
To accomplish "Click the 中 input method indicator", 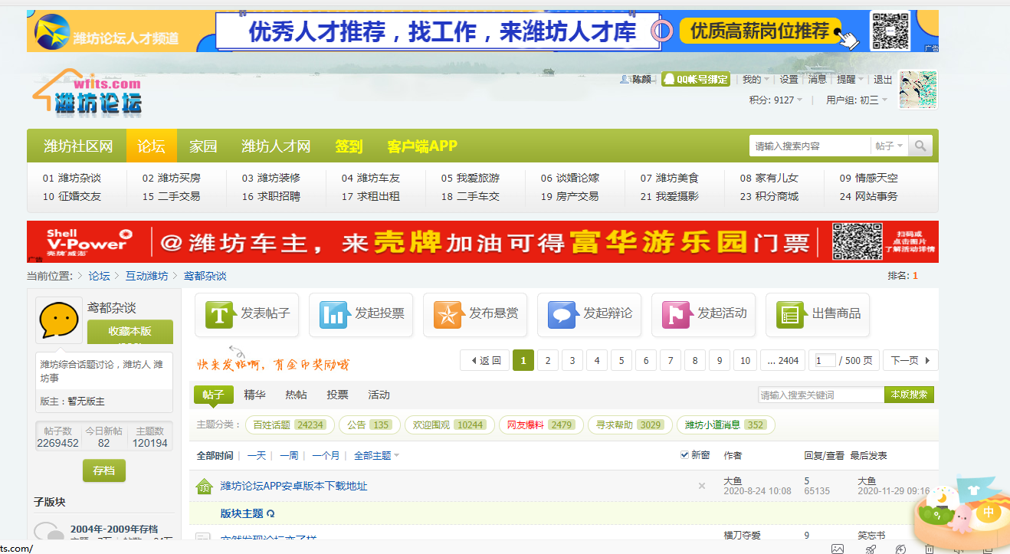I will tap(989, 512).
